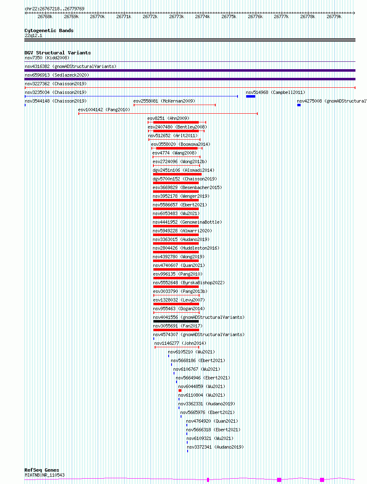The height and width of the screenshot is (484, 367).
Task: Select nsv4392780 (Wong2019) label
Action: [x=179, y=257]
